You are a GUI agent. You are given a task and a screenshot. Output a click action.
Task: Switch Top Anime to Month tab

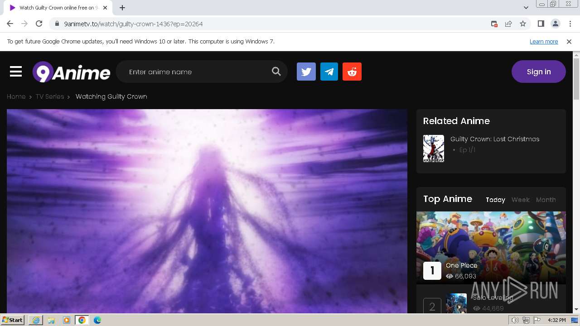[546, 200]
